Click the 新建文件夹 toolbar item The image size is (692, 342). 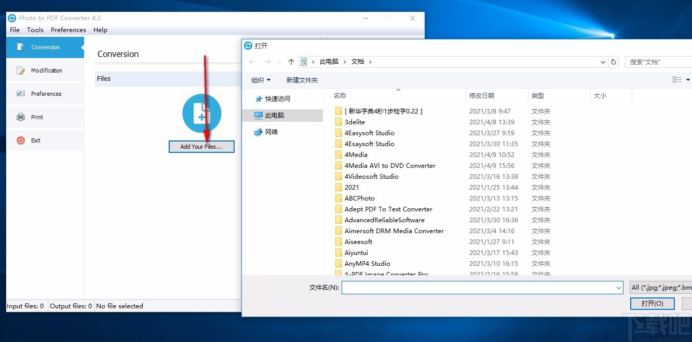[x=302, y=80]
